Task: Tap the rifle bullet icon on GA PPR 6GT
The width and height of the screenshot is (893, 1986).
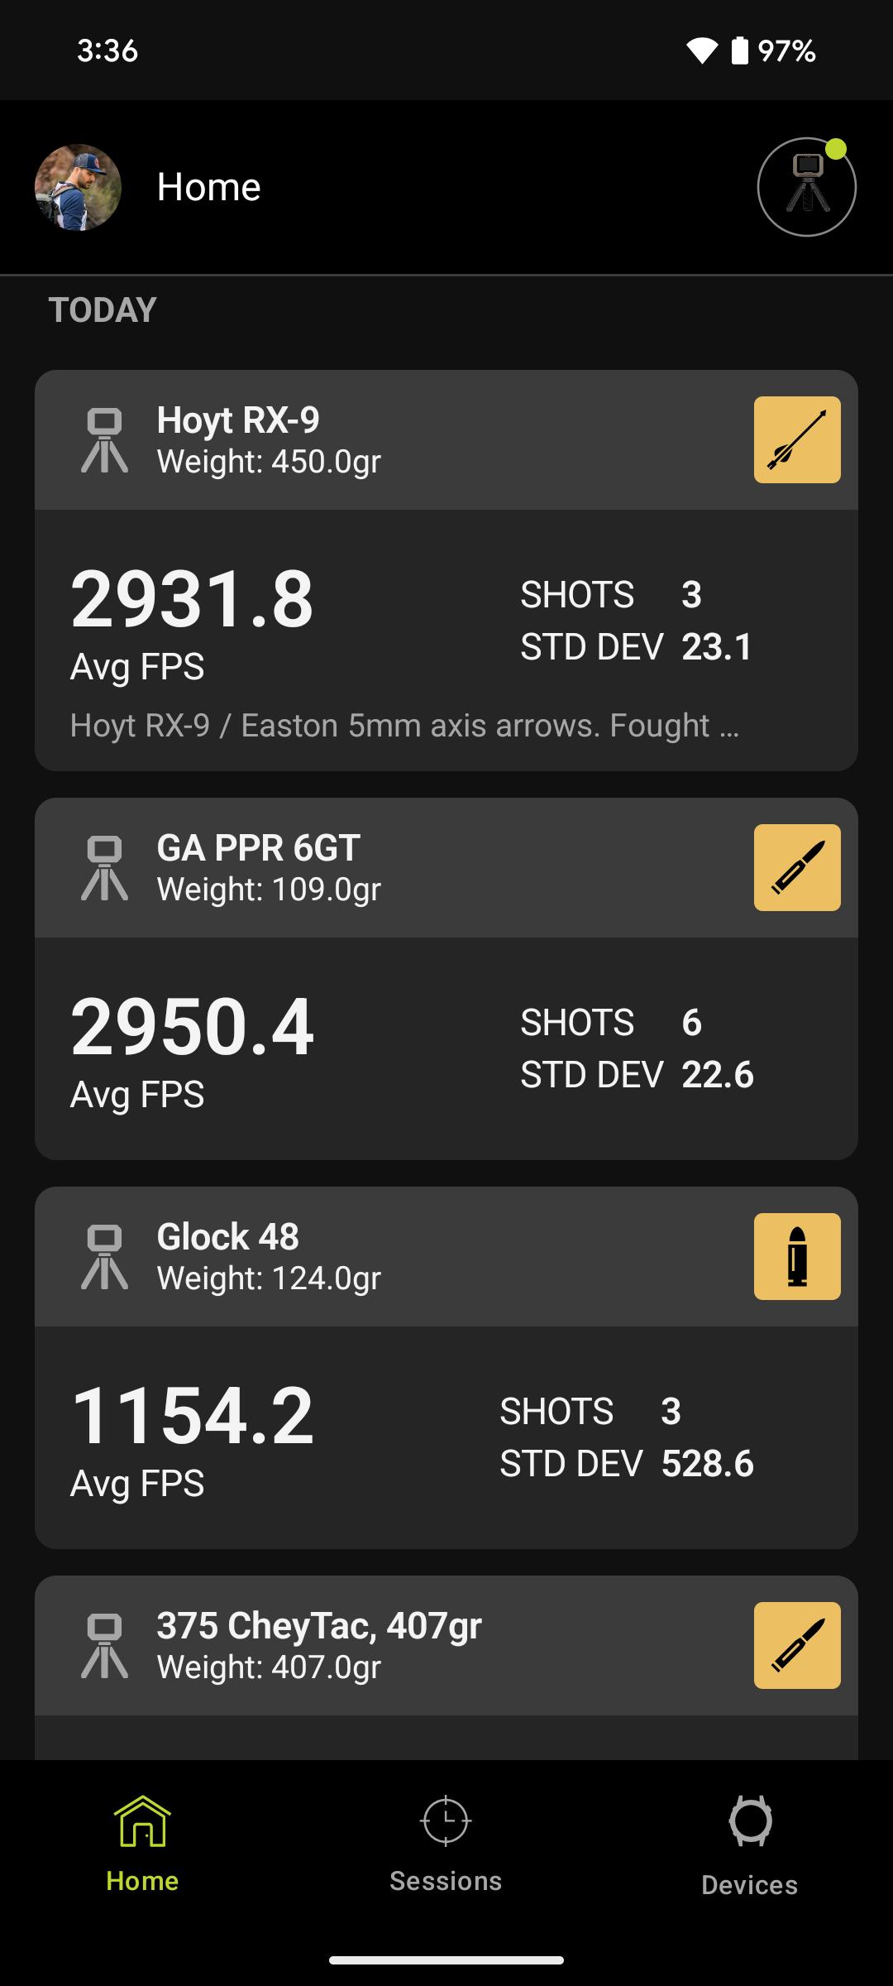Action: pyautogui.click(x=797, y=867)
